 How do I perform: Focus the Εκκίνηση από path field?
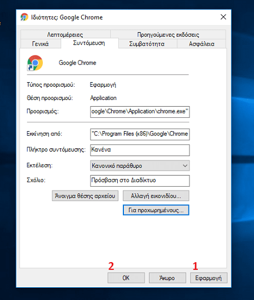pos(140,134)
